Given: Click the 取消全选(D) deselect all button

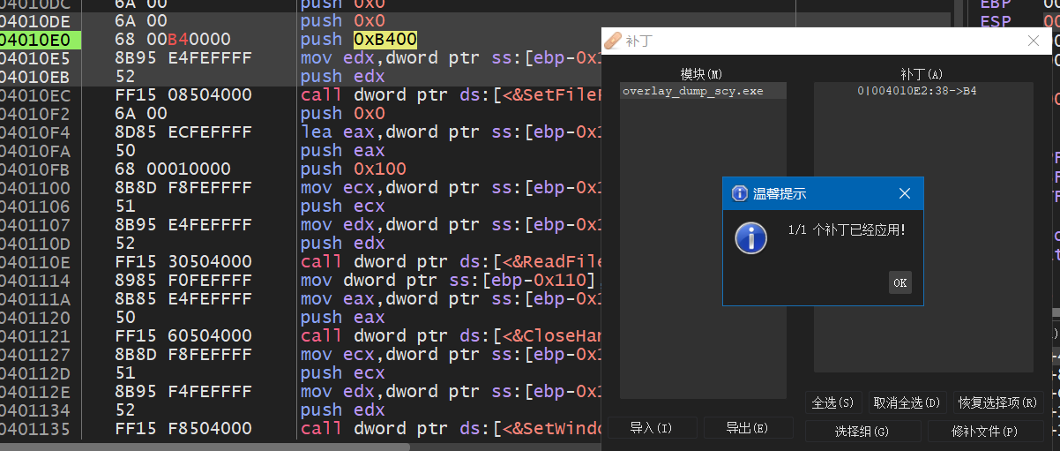Looking at the screenshot, I should 907,402.
